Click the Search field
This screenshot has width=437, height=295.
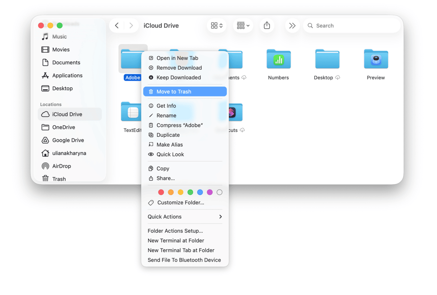coord(352,25)
